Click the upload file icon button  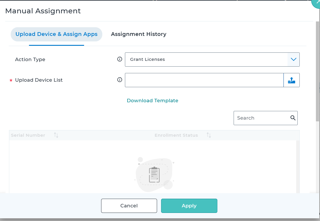(291, 80)
